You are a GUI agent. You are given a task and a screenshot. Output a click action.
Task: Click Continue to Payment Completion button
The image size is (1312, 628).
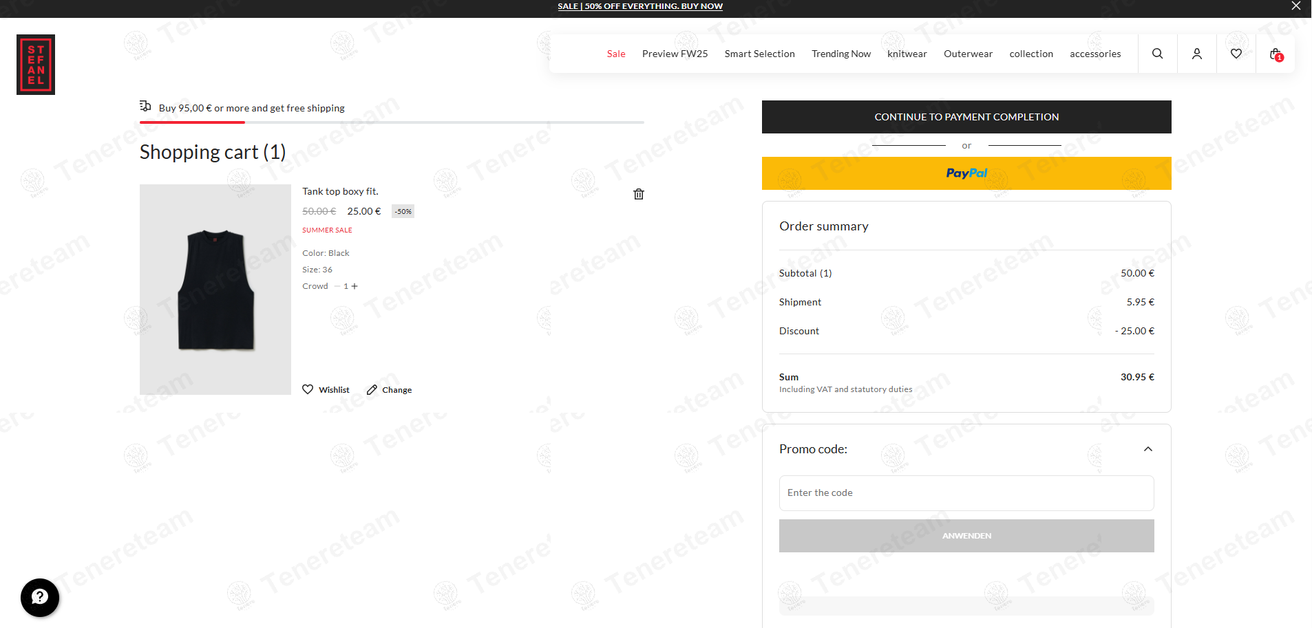coord(966,117)
